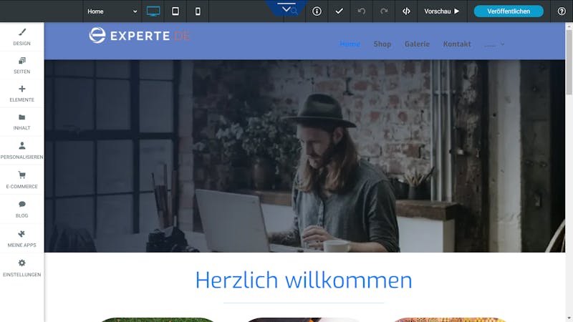
Task: Select the Herzlich willkommen heading
Action: point(304,280)
